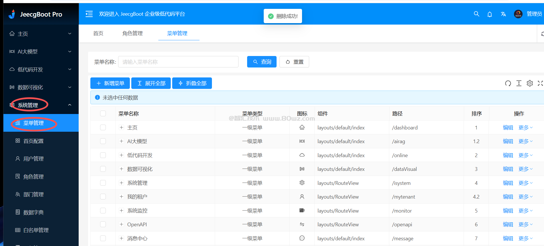The height and width of the screenshot is (246, 544).
Task: Expand the 消息中心 table row
Action: pyautogui.click(x=122, y=238)
